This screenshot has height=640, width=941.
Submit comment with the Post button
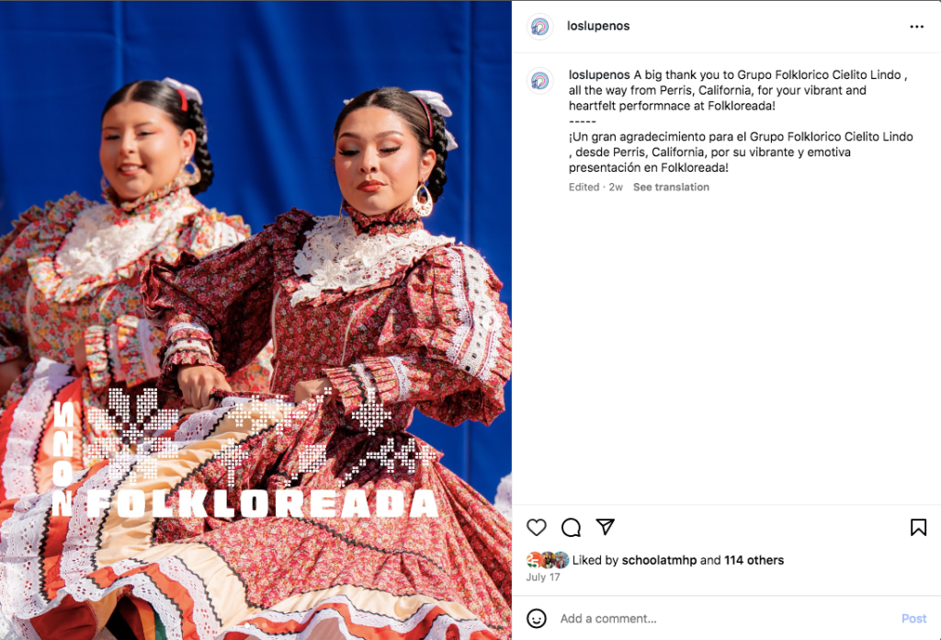pyautogui.click(x=914, y=618)
